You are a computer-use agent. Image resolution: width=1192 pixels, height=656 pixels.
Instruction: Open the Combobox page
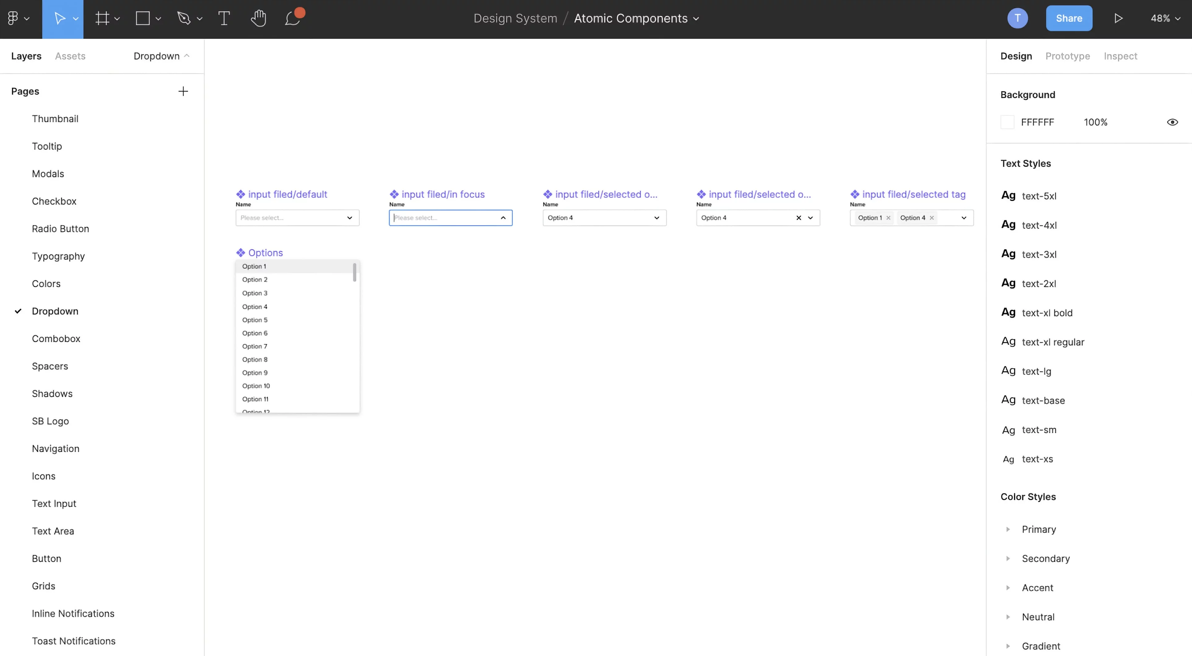[x=56, y=339]
